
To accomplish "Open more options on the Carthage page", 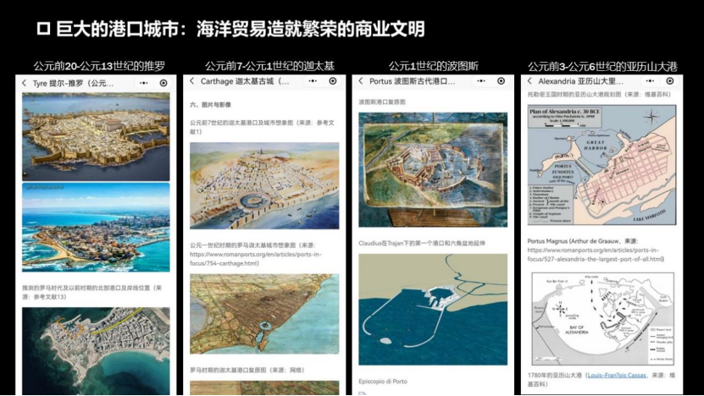I will pyautogui.click(x=313, y=81).
